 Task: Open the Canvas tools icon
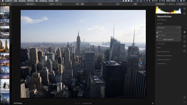click(184, 46)
